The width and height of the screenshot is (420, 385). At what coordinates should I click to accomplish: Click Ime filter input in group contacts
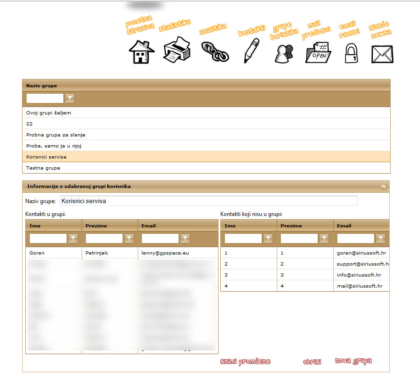click(x=48, y=238)
